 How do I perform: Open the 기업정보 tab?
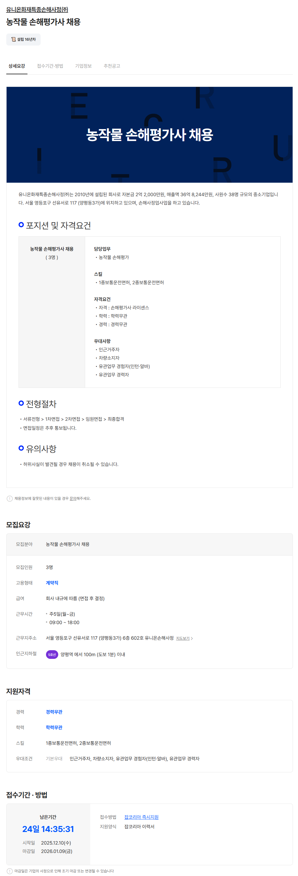(x=83, y=66)
